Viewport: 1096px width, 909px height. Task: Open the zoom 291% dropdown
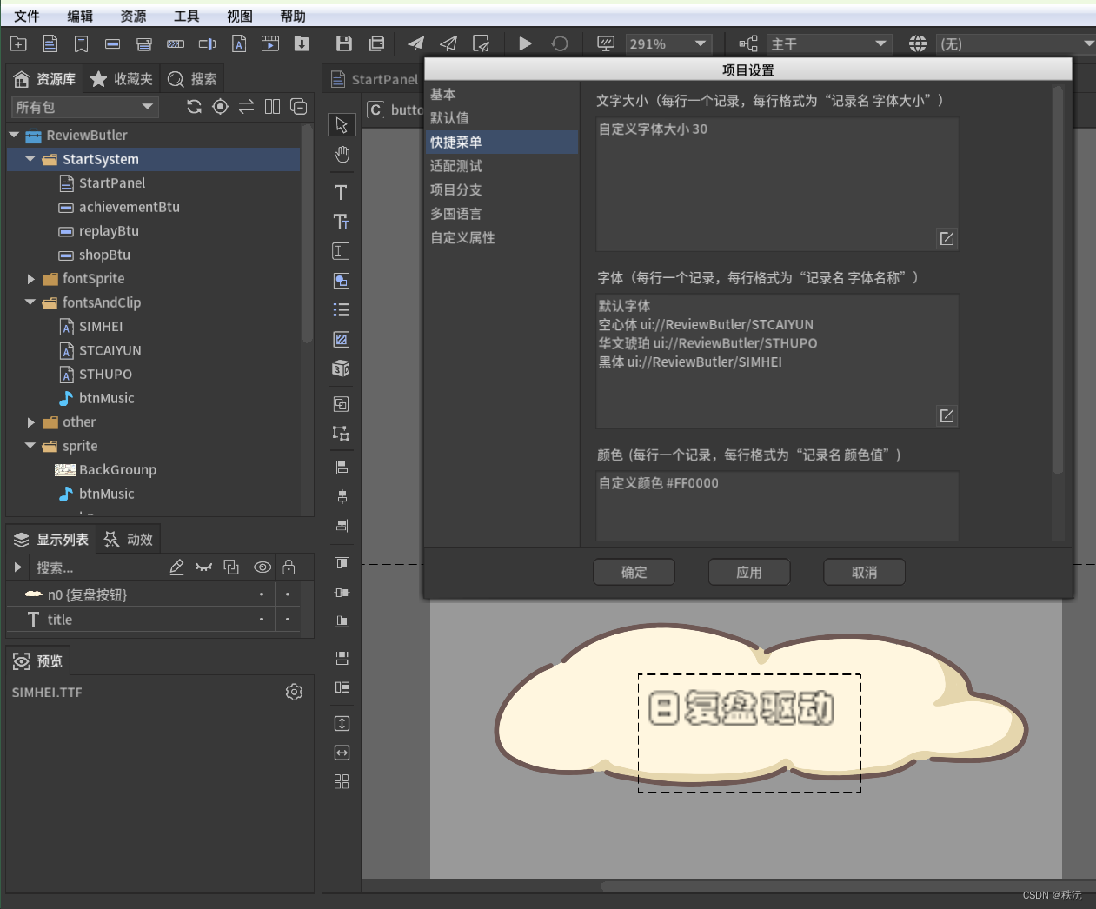[x=668, y=43]
